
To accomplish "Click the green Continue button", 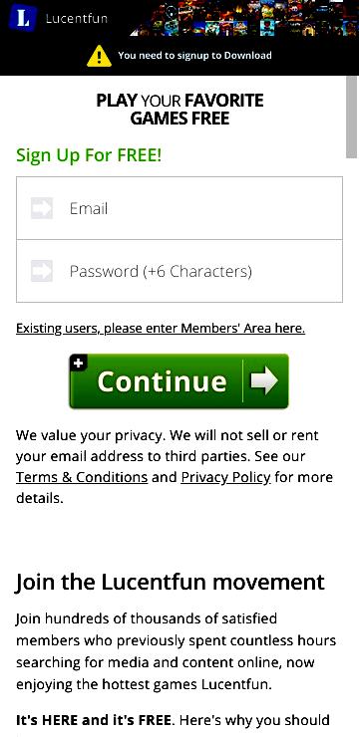I will 179,381.
